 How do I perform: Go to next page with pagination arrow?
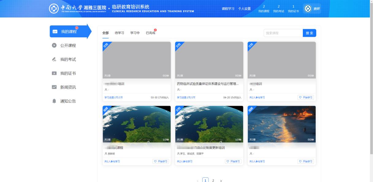coord(221,180)
